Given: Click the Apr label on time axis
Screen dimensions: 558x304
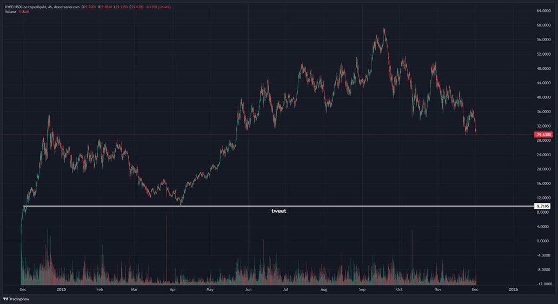Looking at the screenshot, I should click(172, 289).
